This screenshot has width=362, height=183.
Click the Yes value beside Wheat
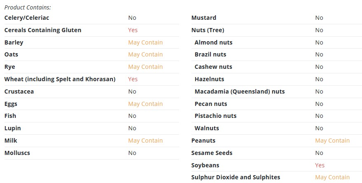pyautogui.click(x=133, y=79)
